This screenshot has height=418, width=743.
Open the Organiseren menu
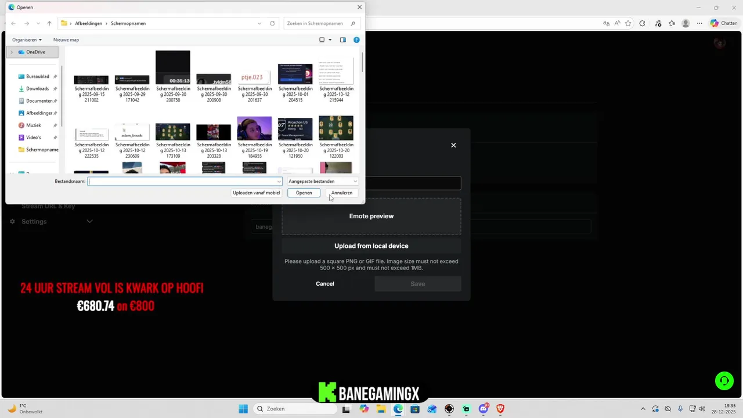pyautogui.click(x=27, y=40)
